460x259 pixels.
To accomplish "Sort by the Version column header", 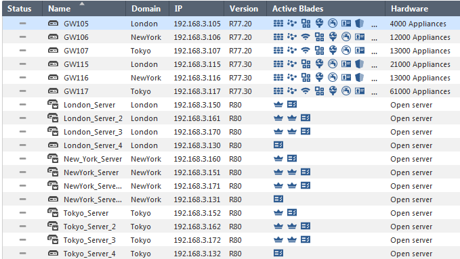I will tap(244, 9).
